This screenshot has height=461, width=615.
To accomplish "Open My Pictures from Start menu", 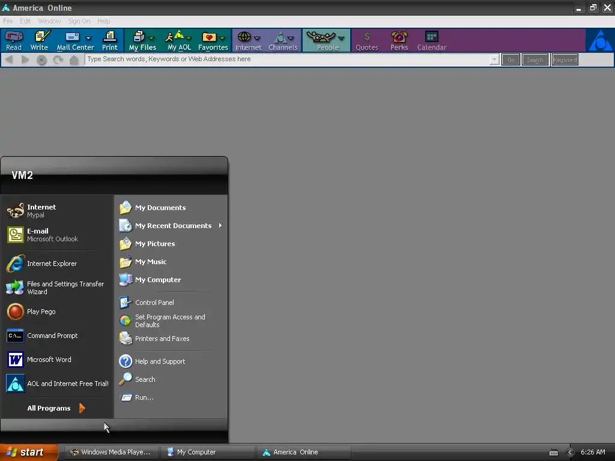I will [x=171, y=244].
